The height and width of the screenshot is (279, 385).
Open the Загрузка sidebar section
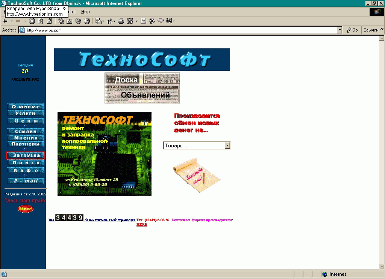click(x=26, y=155)
